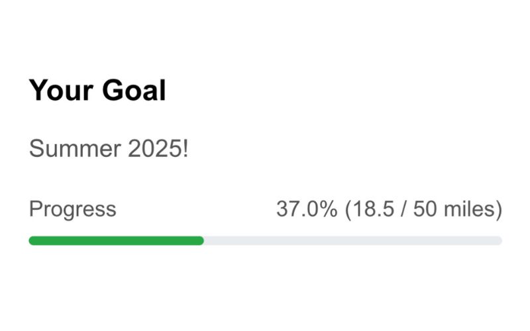Click the "Progress" label

click(72, 209)
